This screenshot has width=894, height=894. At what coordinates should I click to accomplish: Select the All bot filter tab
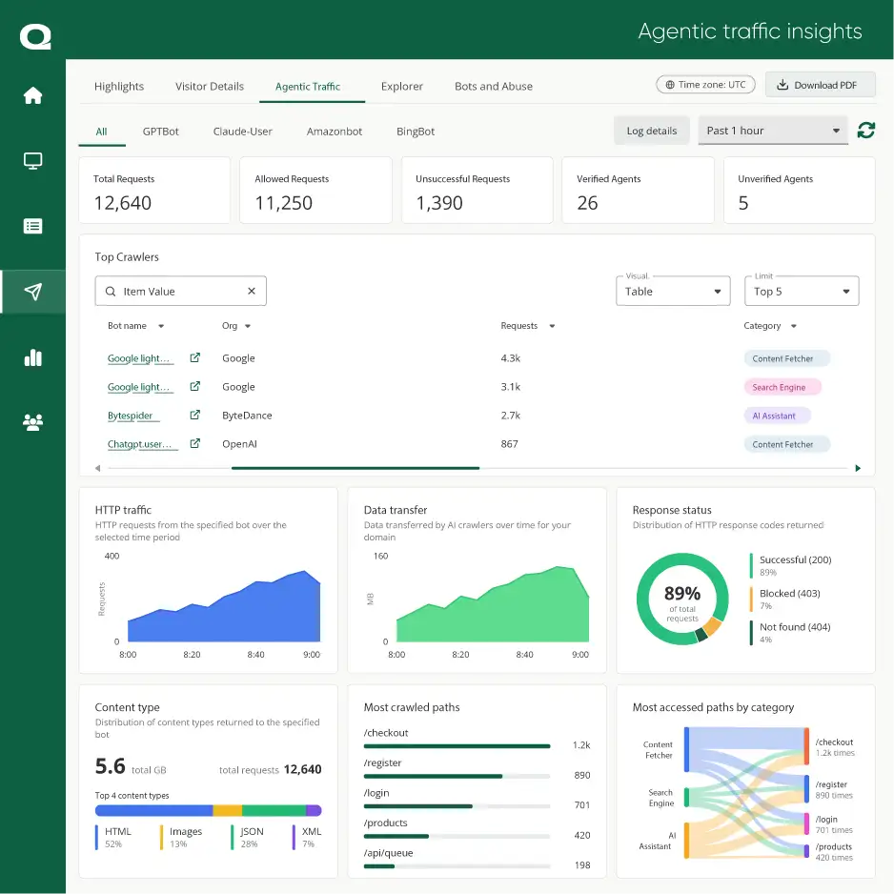click(x=101, y=132)
